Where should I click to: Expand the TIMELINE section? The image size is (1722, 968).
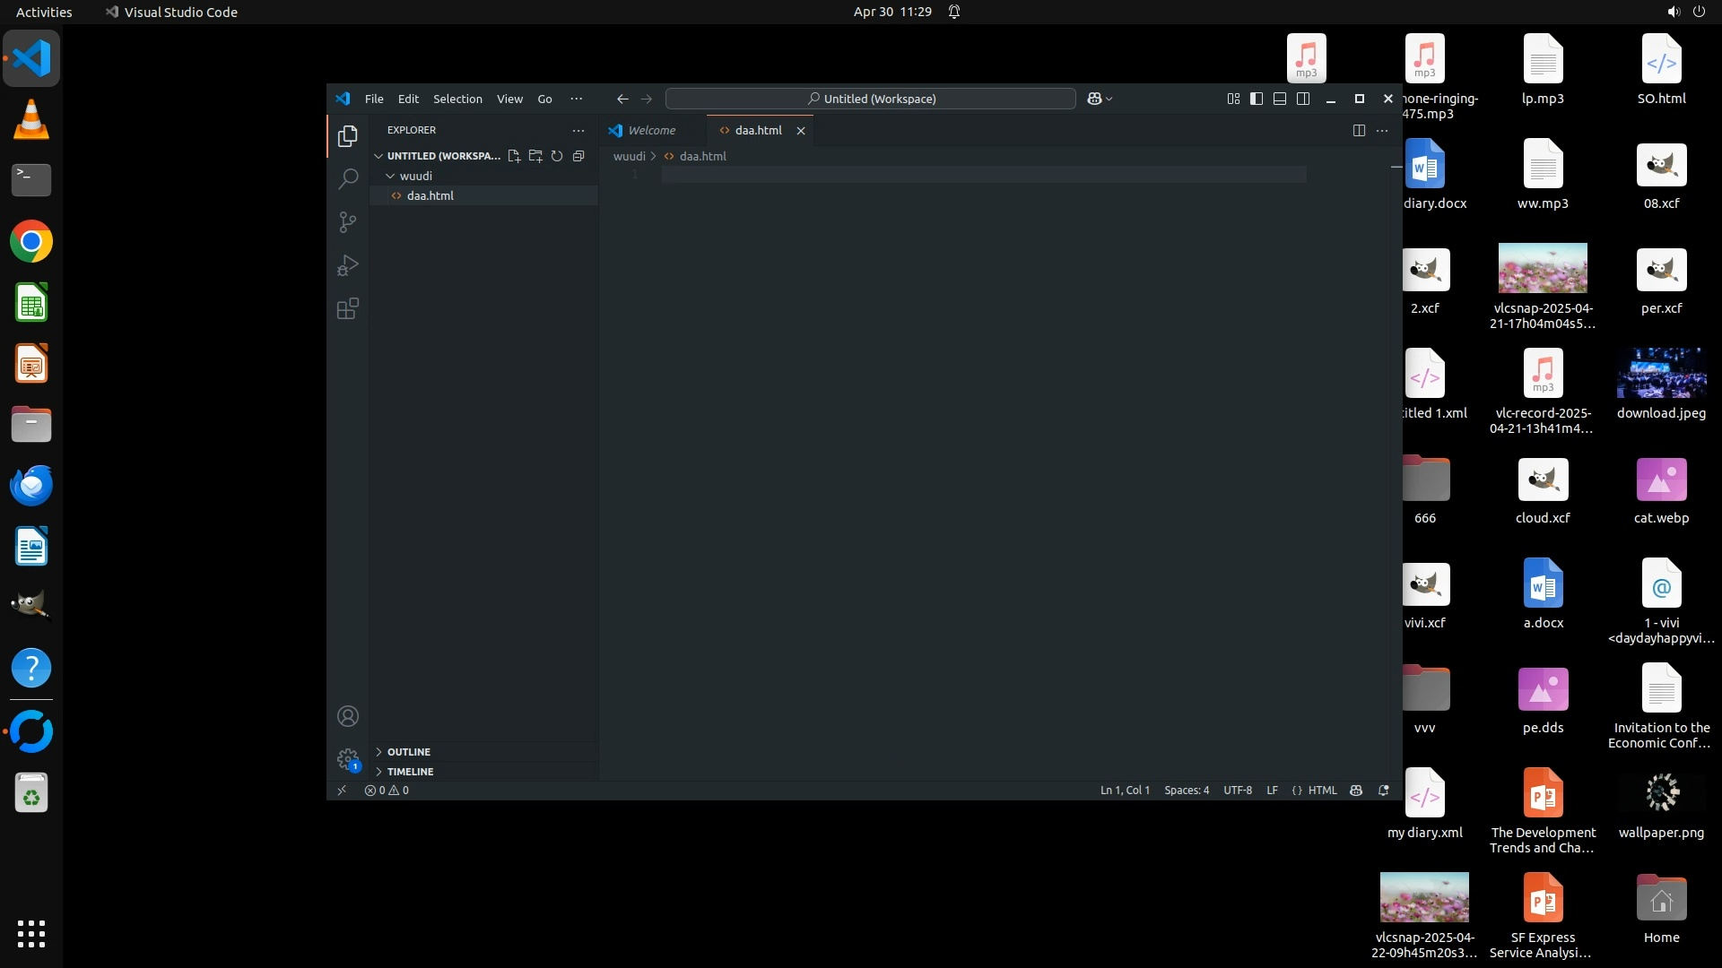[x=410, y=772]
